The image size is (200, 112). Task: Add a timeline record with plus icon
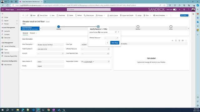(172, 40)
